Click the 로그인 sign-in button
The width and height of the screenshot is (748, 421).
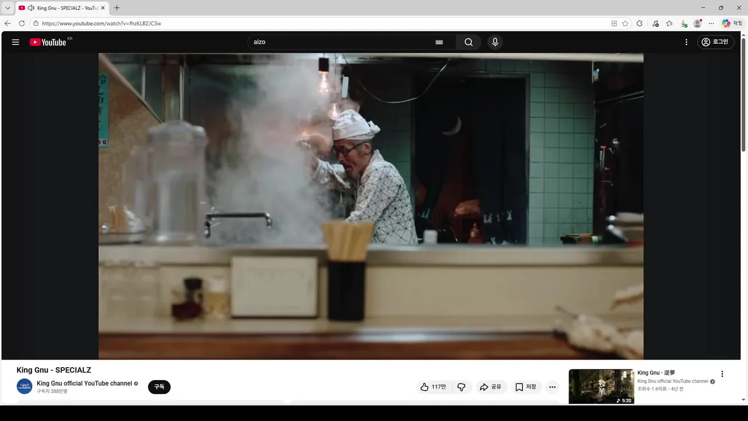click(716, 42)
